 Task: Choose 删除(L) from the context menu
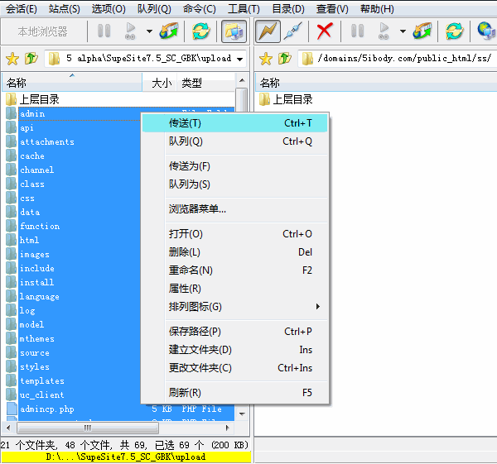point(185,252)
